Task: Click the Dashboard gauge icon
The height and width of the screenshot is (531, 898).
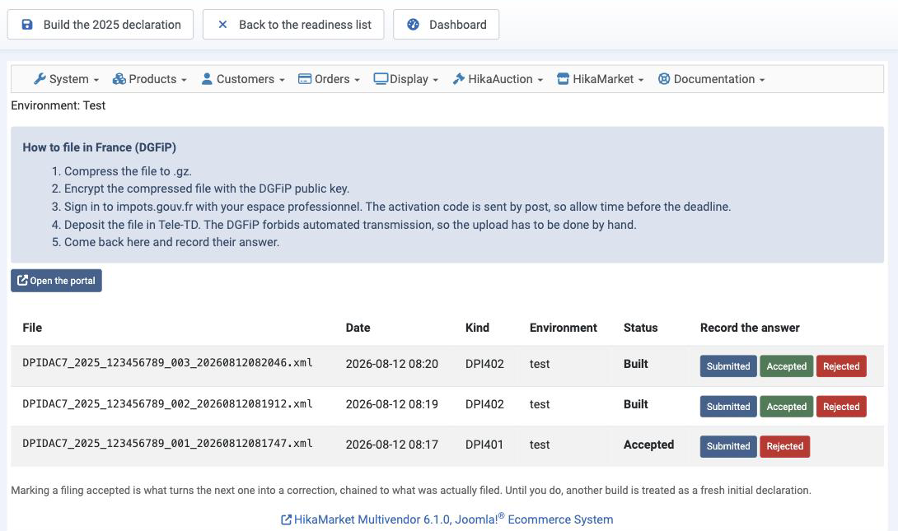Action: (x=413, y=25)
